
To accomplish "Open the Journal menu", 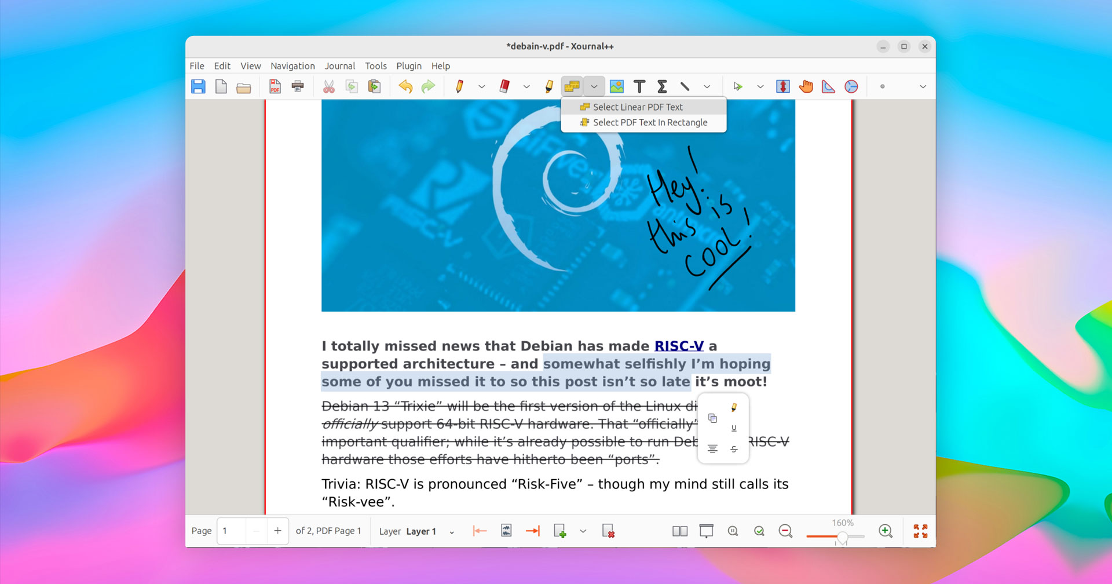I will [340, 66].
